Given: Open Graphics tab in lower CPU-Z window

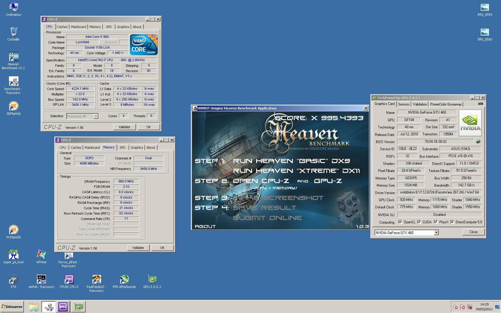Looking at the screenshot, I should pos(137,148).
